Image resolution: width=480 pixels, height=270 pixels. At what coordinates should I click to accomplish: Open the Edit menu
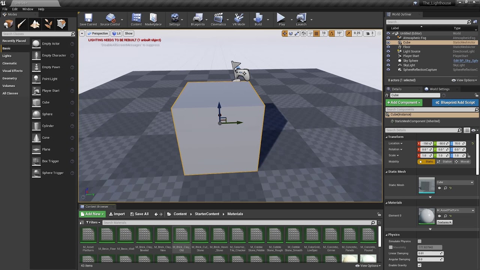15,9
